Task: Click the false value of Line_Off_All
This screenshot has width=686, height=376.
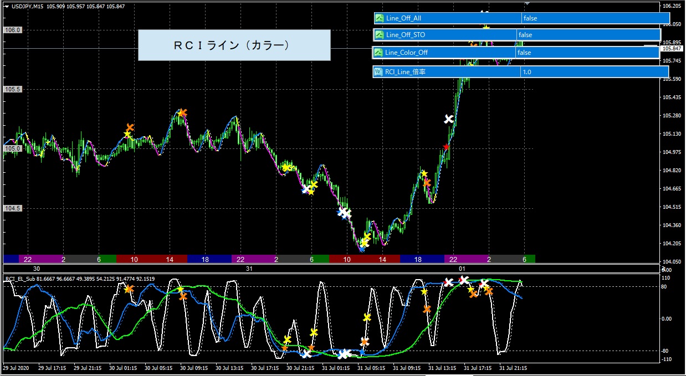Action: click(530, 18)
